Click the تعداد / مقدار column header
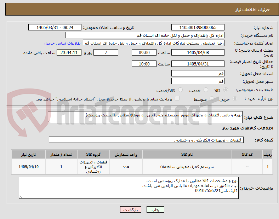The width and height of the screenshot is (279, 219). point(61,155)
